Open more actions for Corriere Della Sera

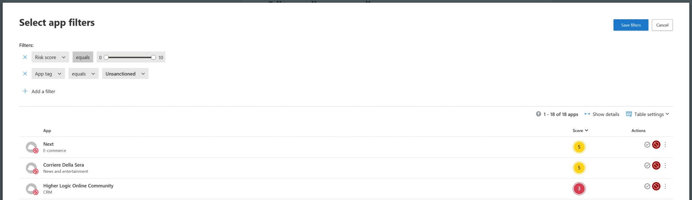[665, 166]
